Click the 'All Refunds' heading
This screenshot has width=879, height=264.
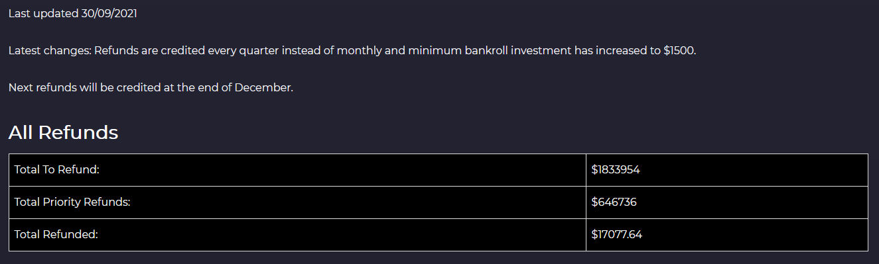[63, 132]
